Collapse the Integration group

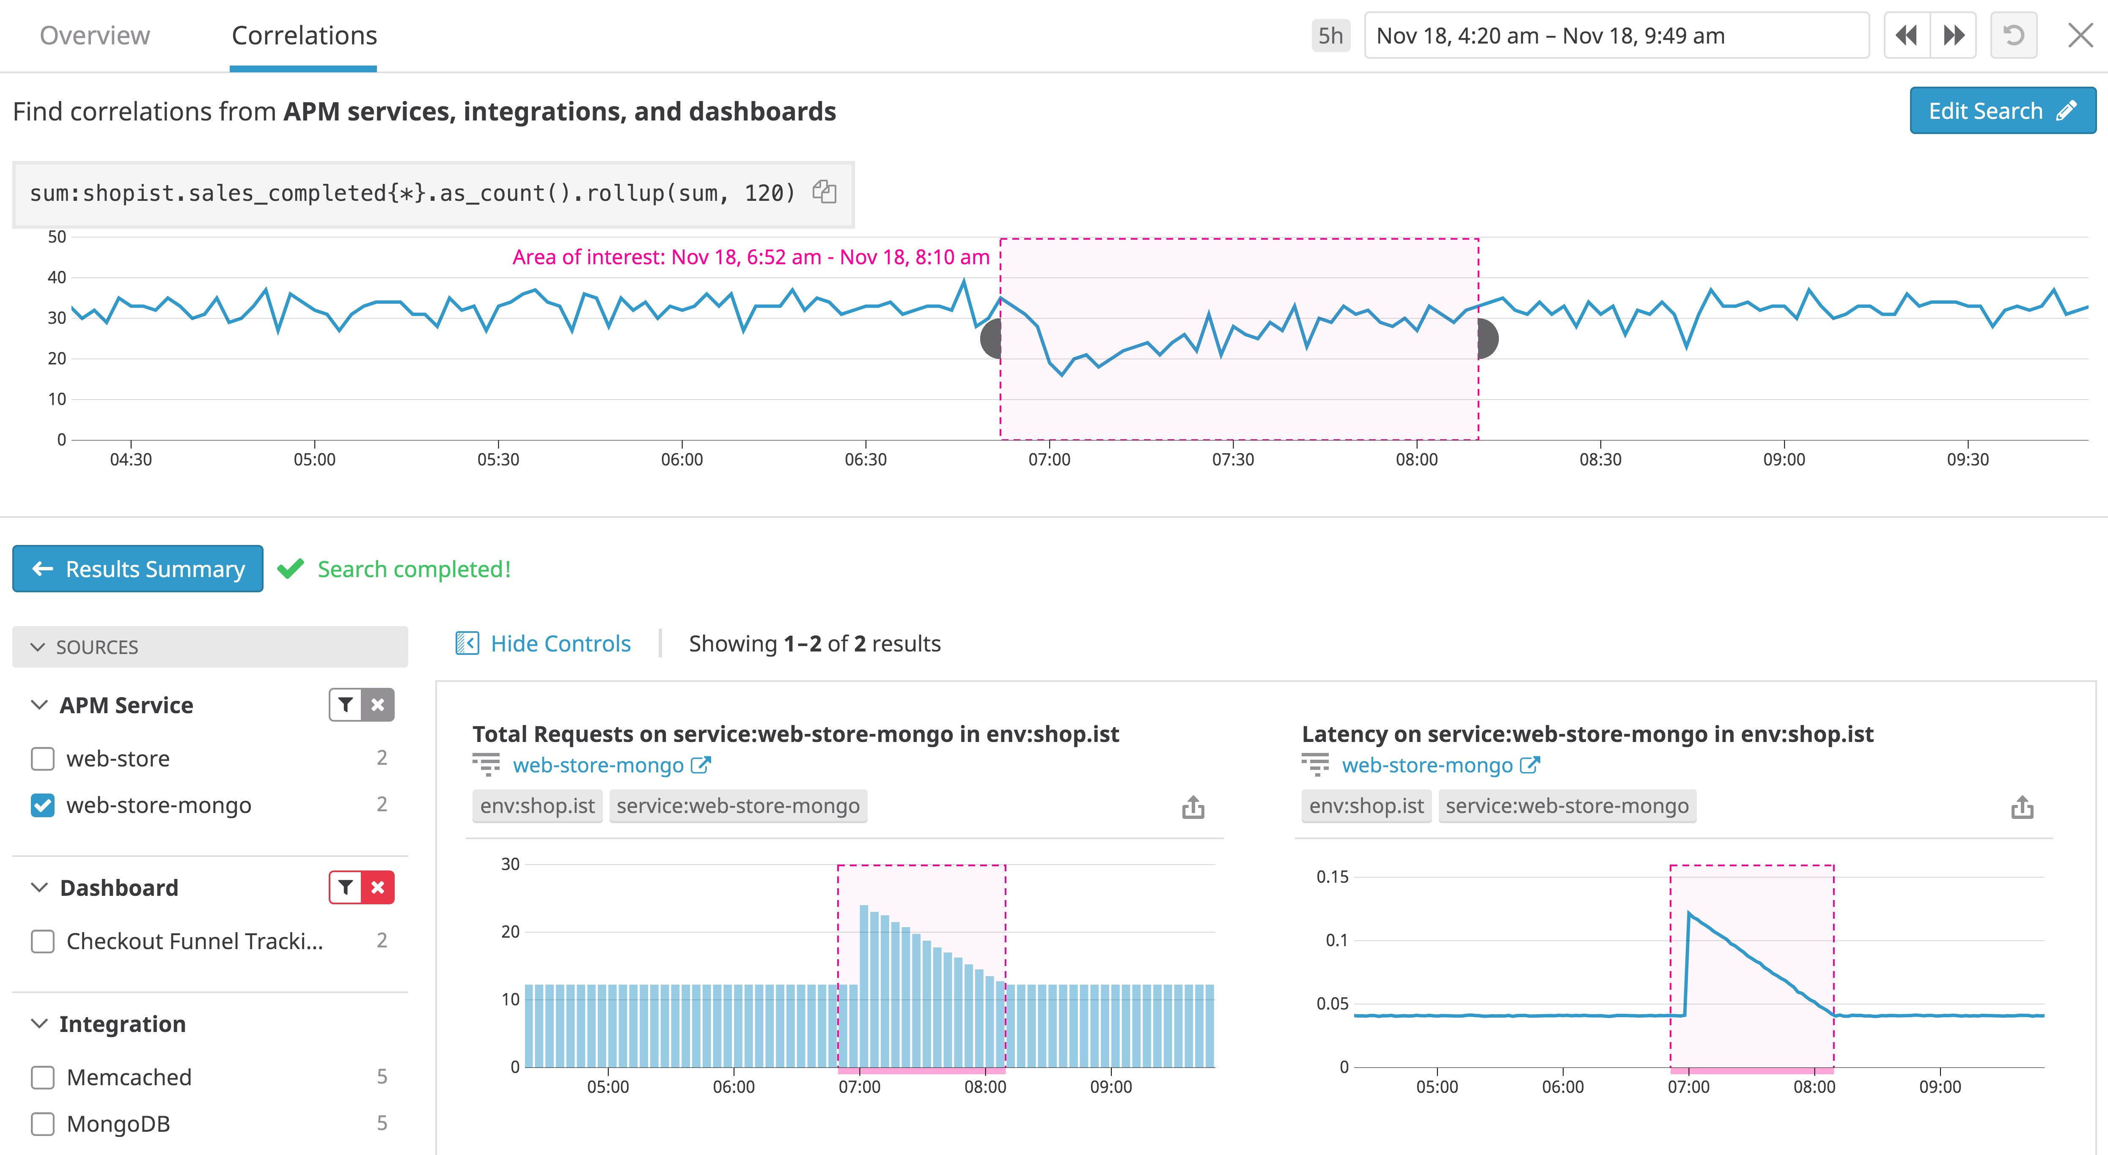click(38, 1024)
